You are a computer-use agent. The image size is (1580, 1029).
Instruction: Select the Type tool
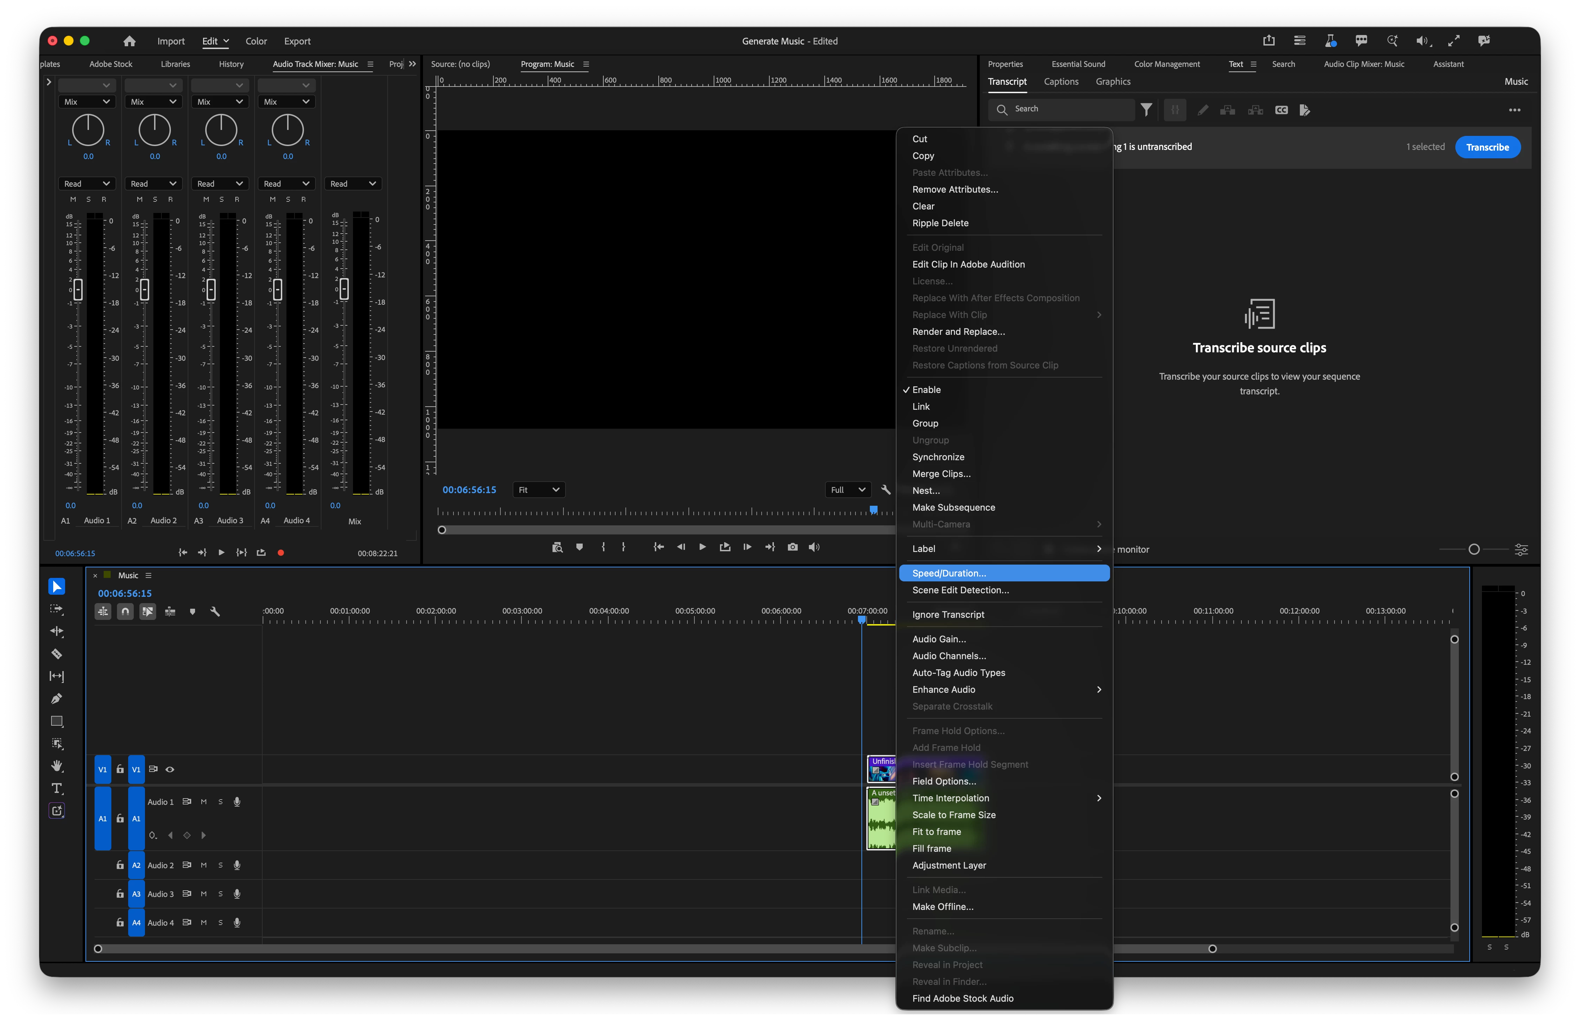pyautogui.click(x=57, y=789)
